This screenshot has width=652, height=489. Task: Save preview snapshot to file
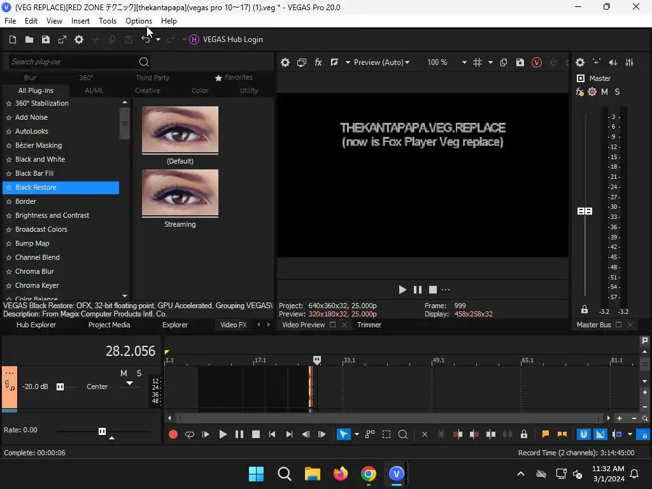[520, 62]
